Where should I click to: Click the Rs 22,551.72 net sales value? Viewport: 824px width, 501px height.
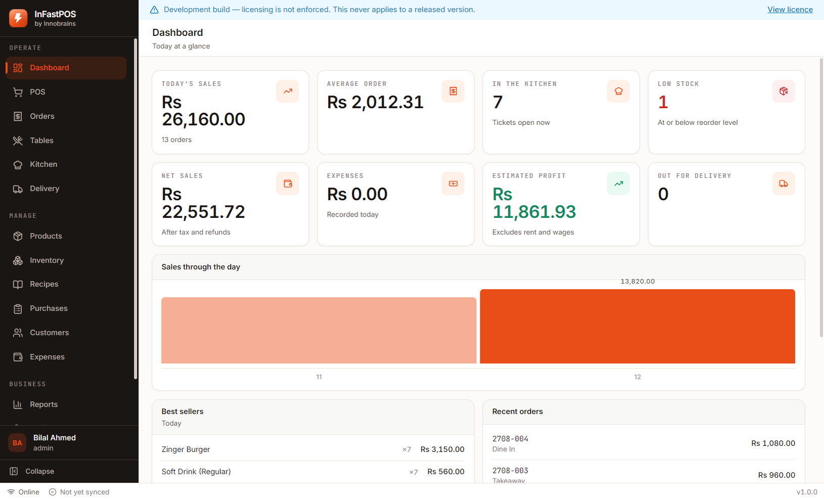click(203, 203)
